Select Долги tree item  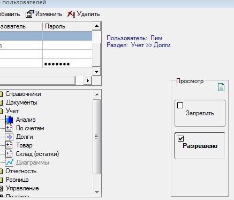(25, 137)
